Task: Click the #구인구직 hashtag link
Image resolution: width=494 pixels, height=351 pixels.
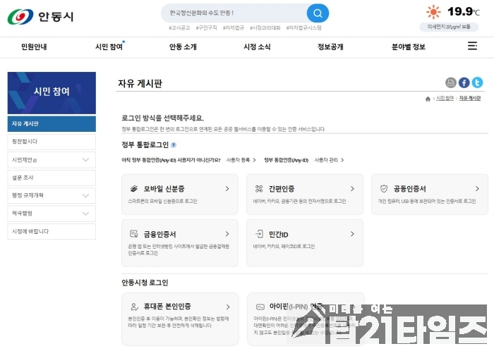Action: point(206,27)
